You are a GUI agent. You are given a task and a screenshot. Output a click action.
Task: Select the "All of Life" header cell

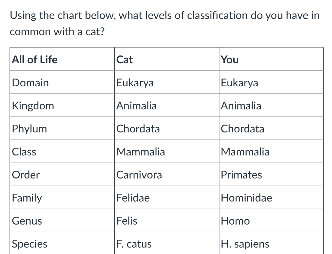click(x=35, y=60)
